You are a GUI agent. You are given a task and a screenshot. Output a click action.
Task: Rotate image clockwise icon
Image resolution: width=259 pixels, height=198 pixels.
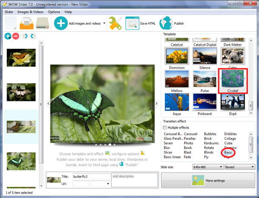[33, 36]
